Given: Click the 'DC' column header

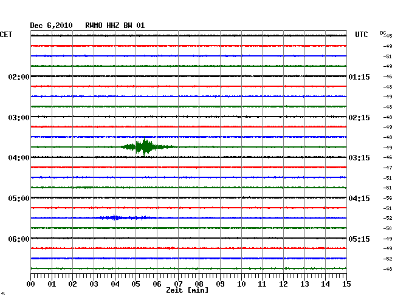Looking at the screenshot, I should pyautogui.click(x=383, y=33).
